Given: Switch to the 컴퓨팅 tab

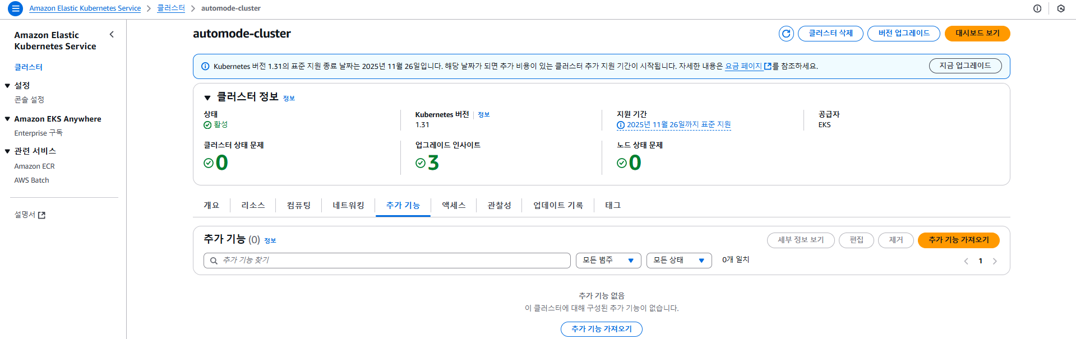Looking at the screenshot, I should click(299, 206).
